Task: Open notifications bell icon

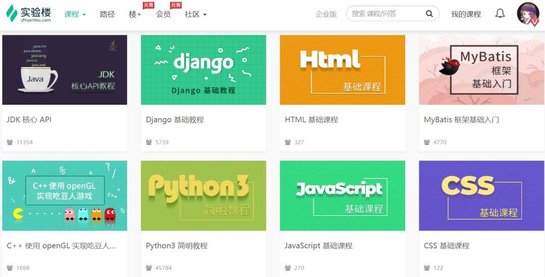Action: click(x=500, y=14)
